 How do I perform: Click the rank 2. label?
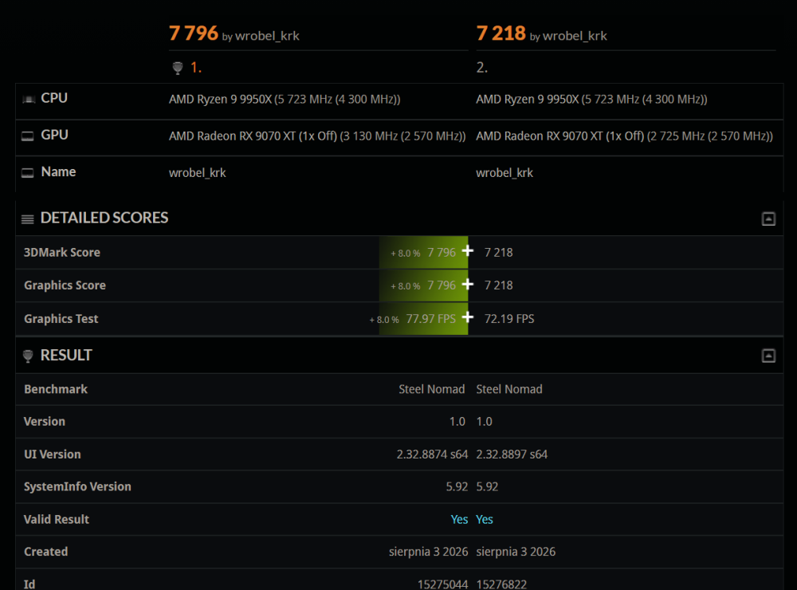click(482, 68)
